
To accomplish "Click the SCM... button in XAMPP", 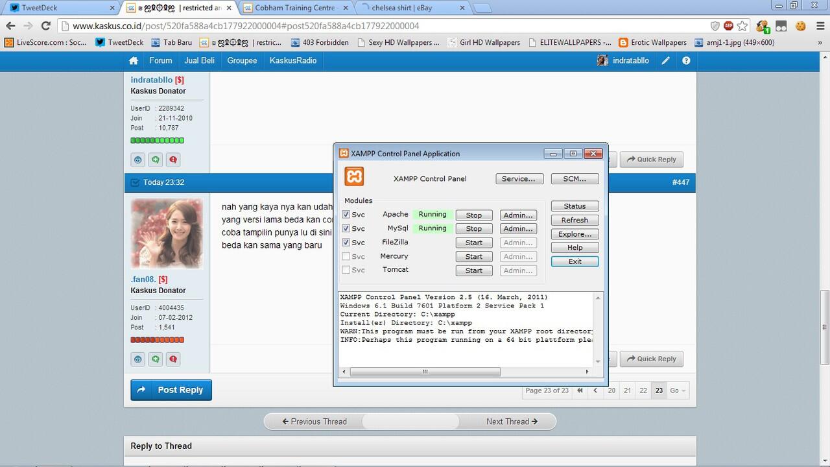I will point(575,179).
